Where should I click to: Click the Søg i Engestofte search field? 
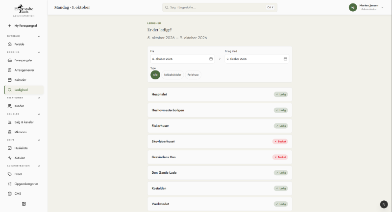coord(220,7)
